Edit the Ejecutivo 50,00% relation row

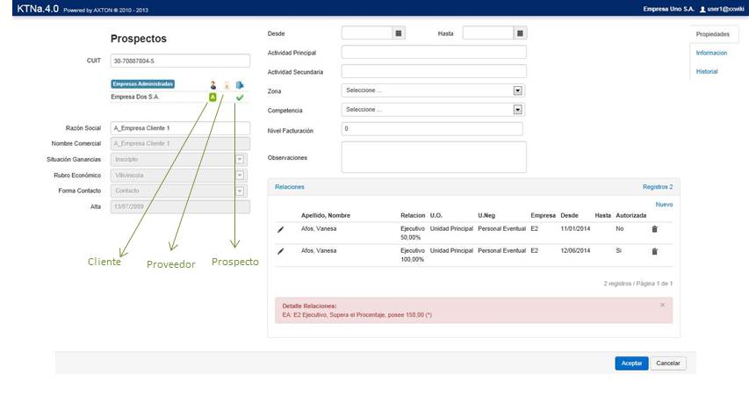point(281,229)
